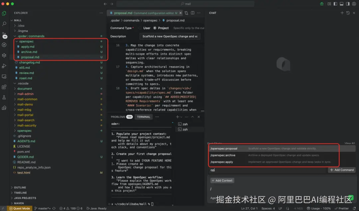This screenshot has width=359, height=211.
Task: Click Prettier in status bar
Action: (342, 209)
